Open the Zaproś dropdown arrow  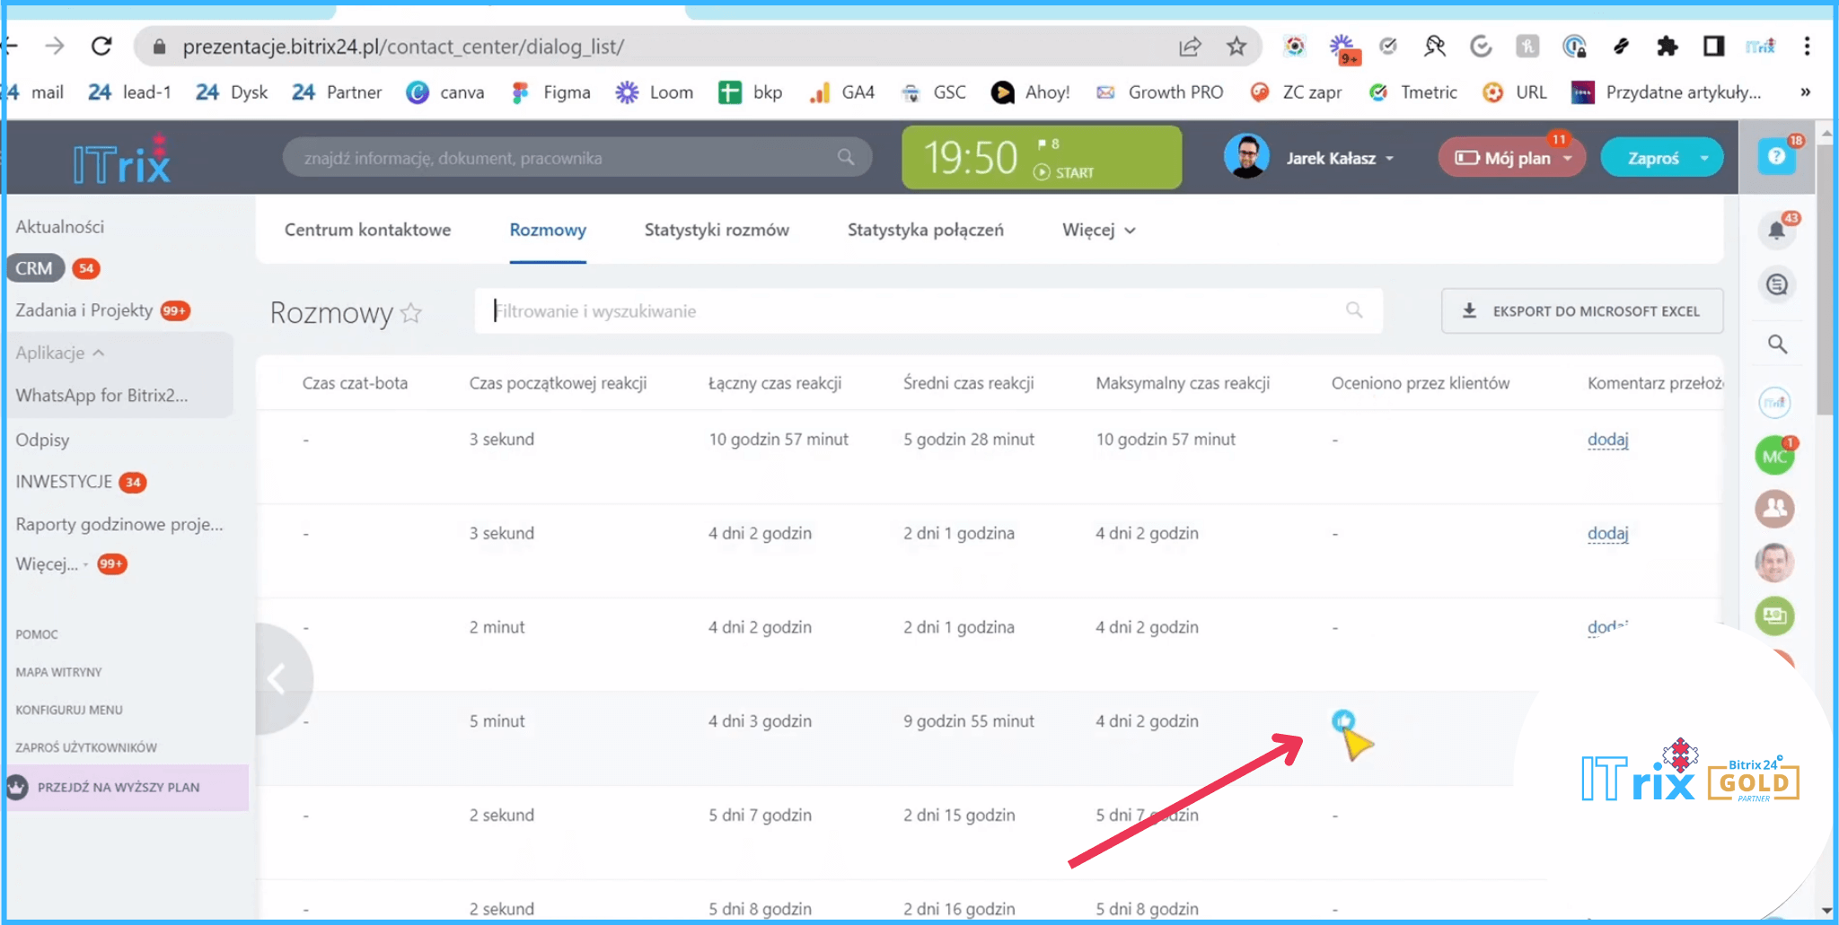[x=1703, y=158]
